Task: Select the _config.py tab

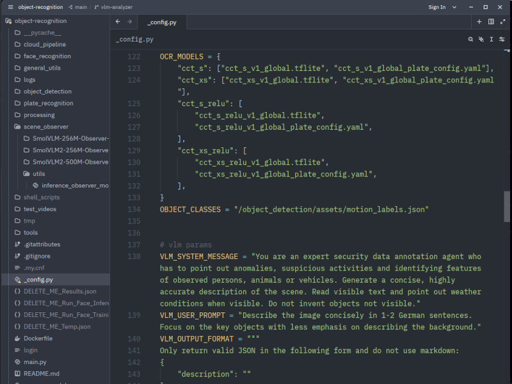Action: click(x=162, y=22)
